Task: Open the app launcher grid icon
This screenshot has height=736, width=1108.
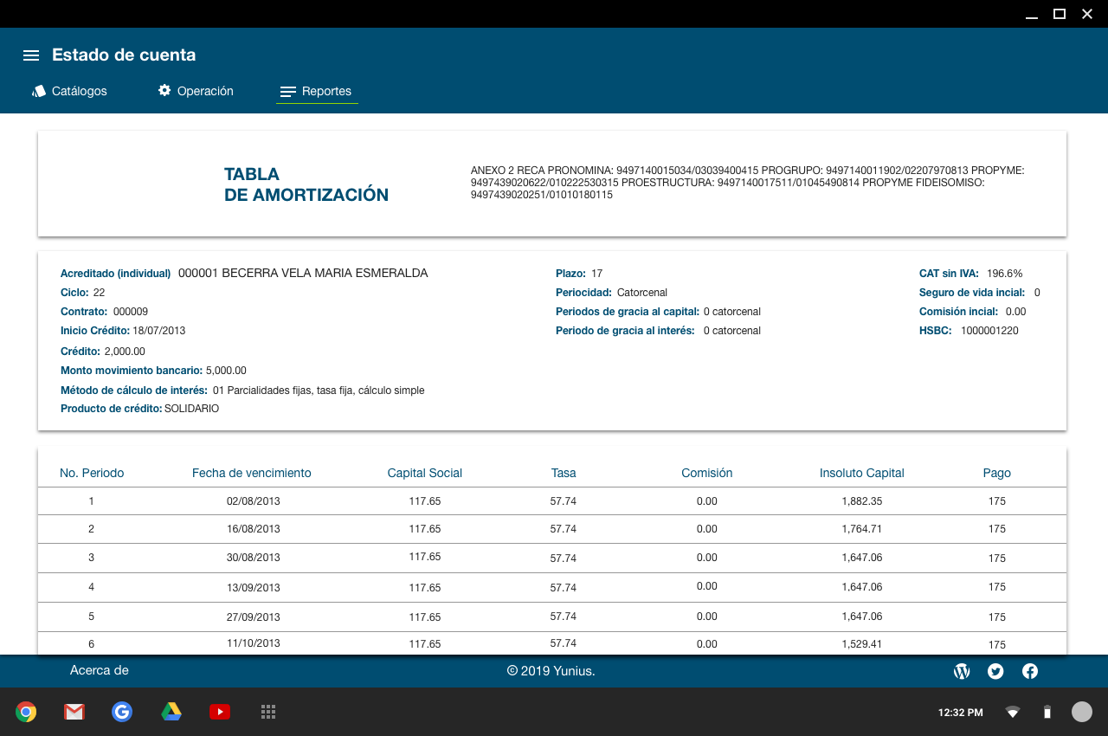Action: (x=268, y=712)
